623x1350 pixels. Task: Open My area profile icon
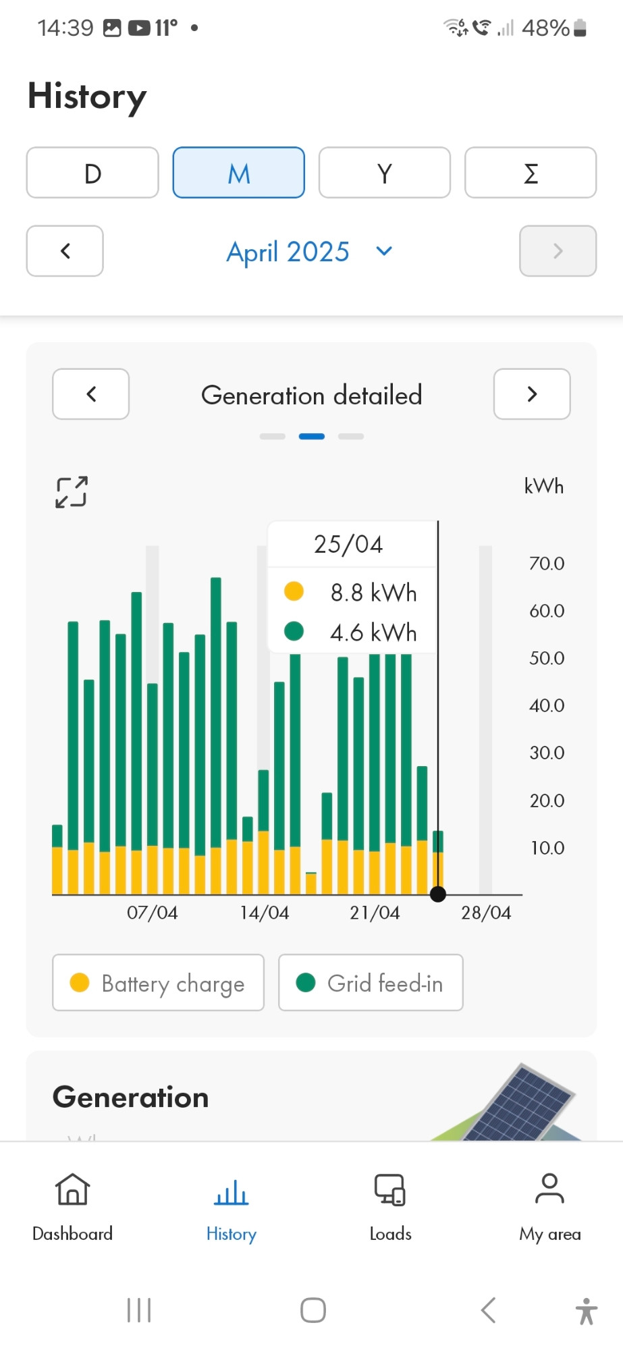(x=549, y=1189)
